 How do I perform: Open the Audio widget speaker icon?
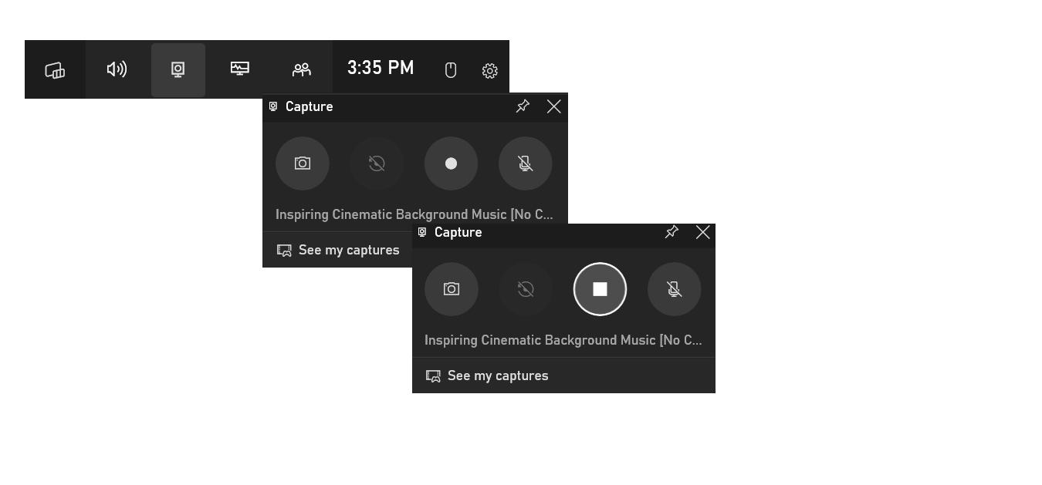(x=117, y=70)
